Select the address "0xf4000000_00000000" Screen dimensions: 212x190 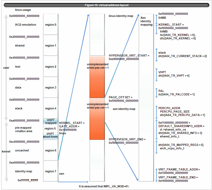point(173,181)
